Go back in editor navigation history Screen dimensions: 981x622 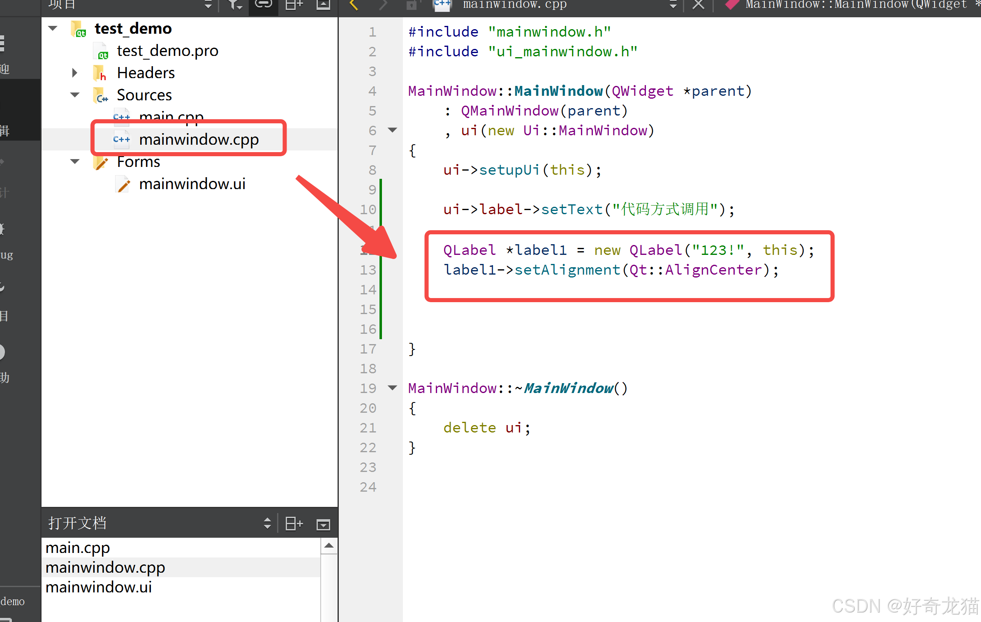tap(354, 5)
